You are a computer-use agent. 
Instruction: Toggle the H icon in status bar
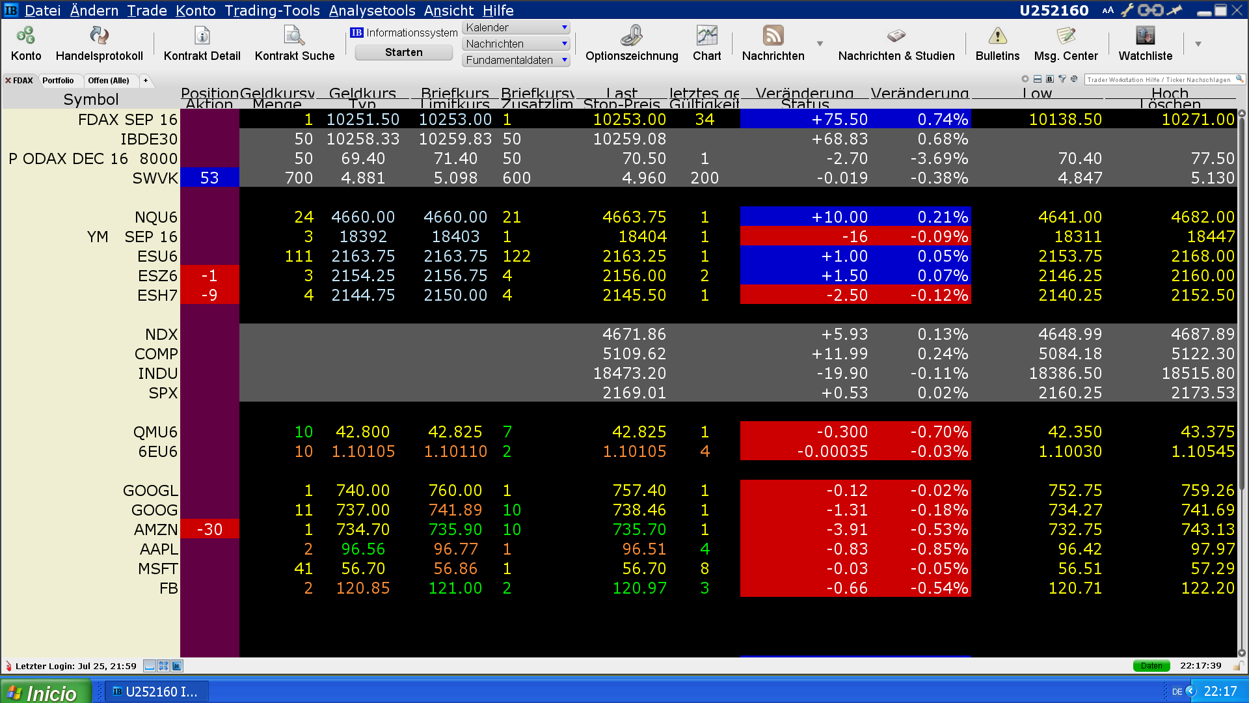pos(177,666)
